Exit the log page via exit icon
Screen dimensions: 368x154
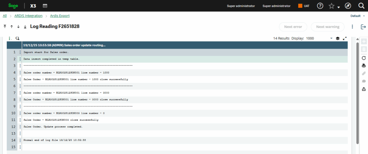tap(363, 27)
